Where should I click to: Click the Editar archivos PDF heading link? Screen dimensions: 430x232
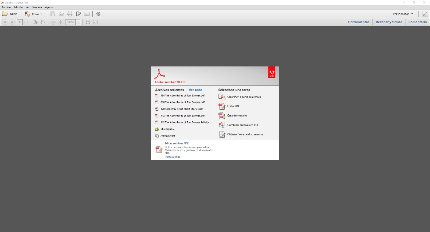(177, 143)
